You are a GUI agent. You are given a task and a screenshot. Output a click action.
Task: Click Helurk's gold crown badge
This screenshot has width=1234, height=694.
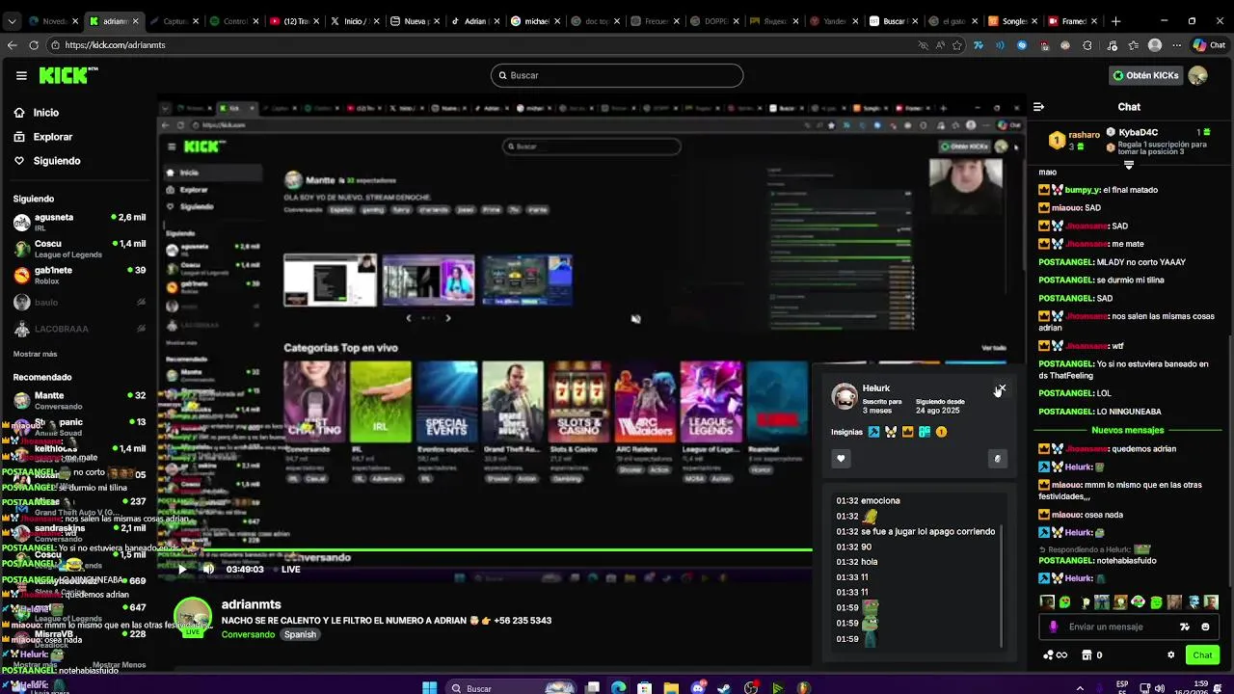(907, 432)
